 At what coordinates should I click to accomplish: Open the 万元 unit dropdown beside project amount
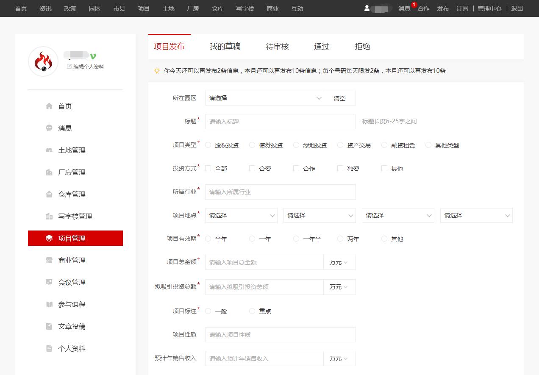pyautogui.click(x=339, y=262)
